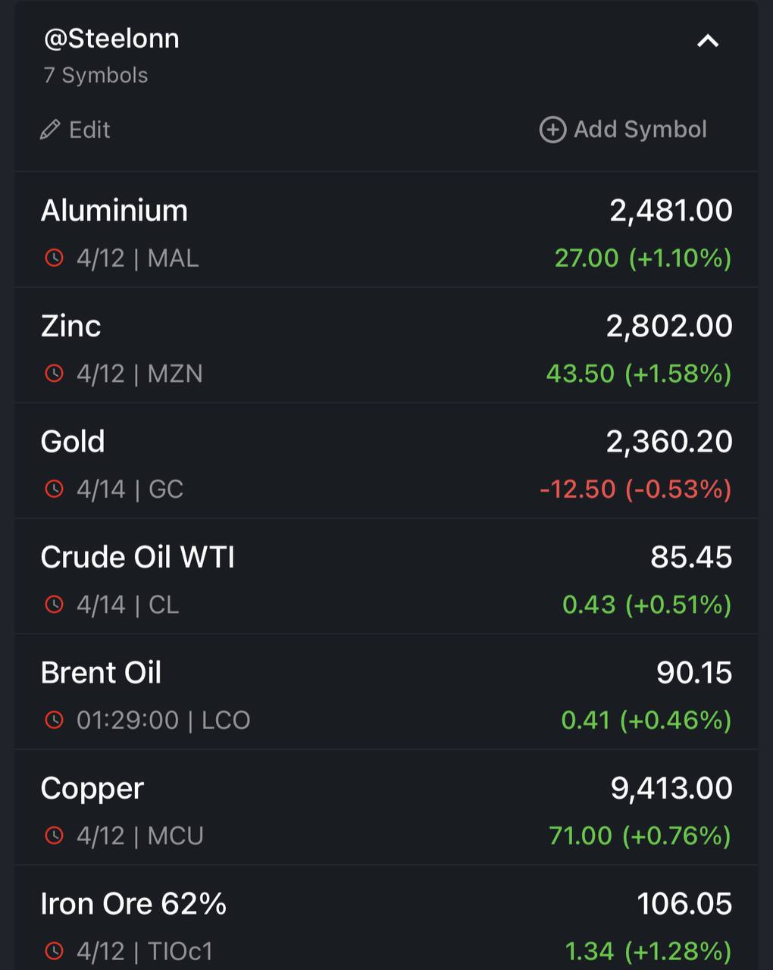This screenshot has width=773, height=970.
Task: Open the Copper symbol row
Action: pos(386,808)
